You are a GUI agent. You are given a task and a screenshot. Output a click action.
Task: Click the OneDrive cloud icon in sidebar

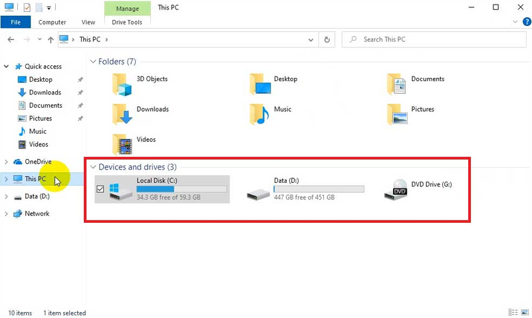18,162
